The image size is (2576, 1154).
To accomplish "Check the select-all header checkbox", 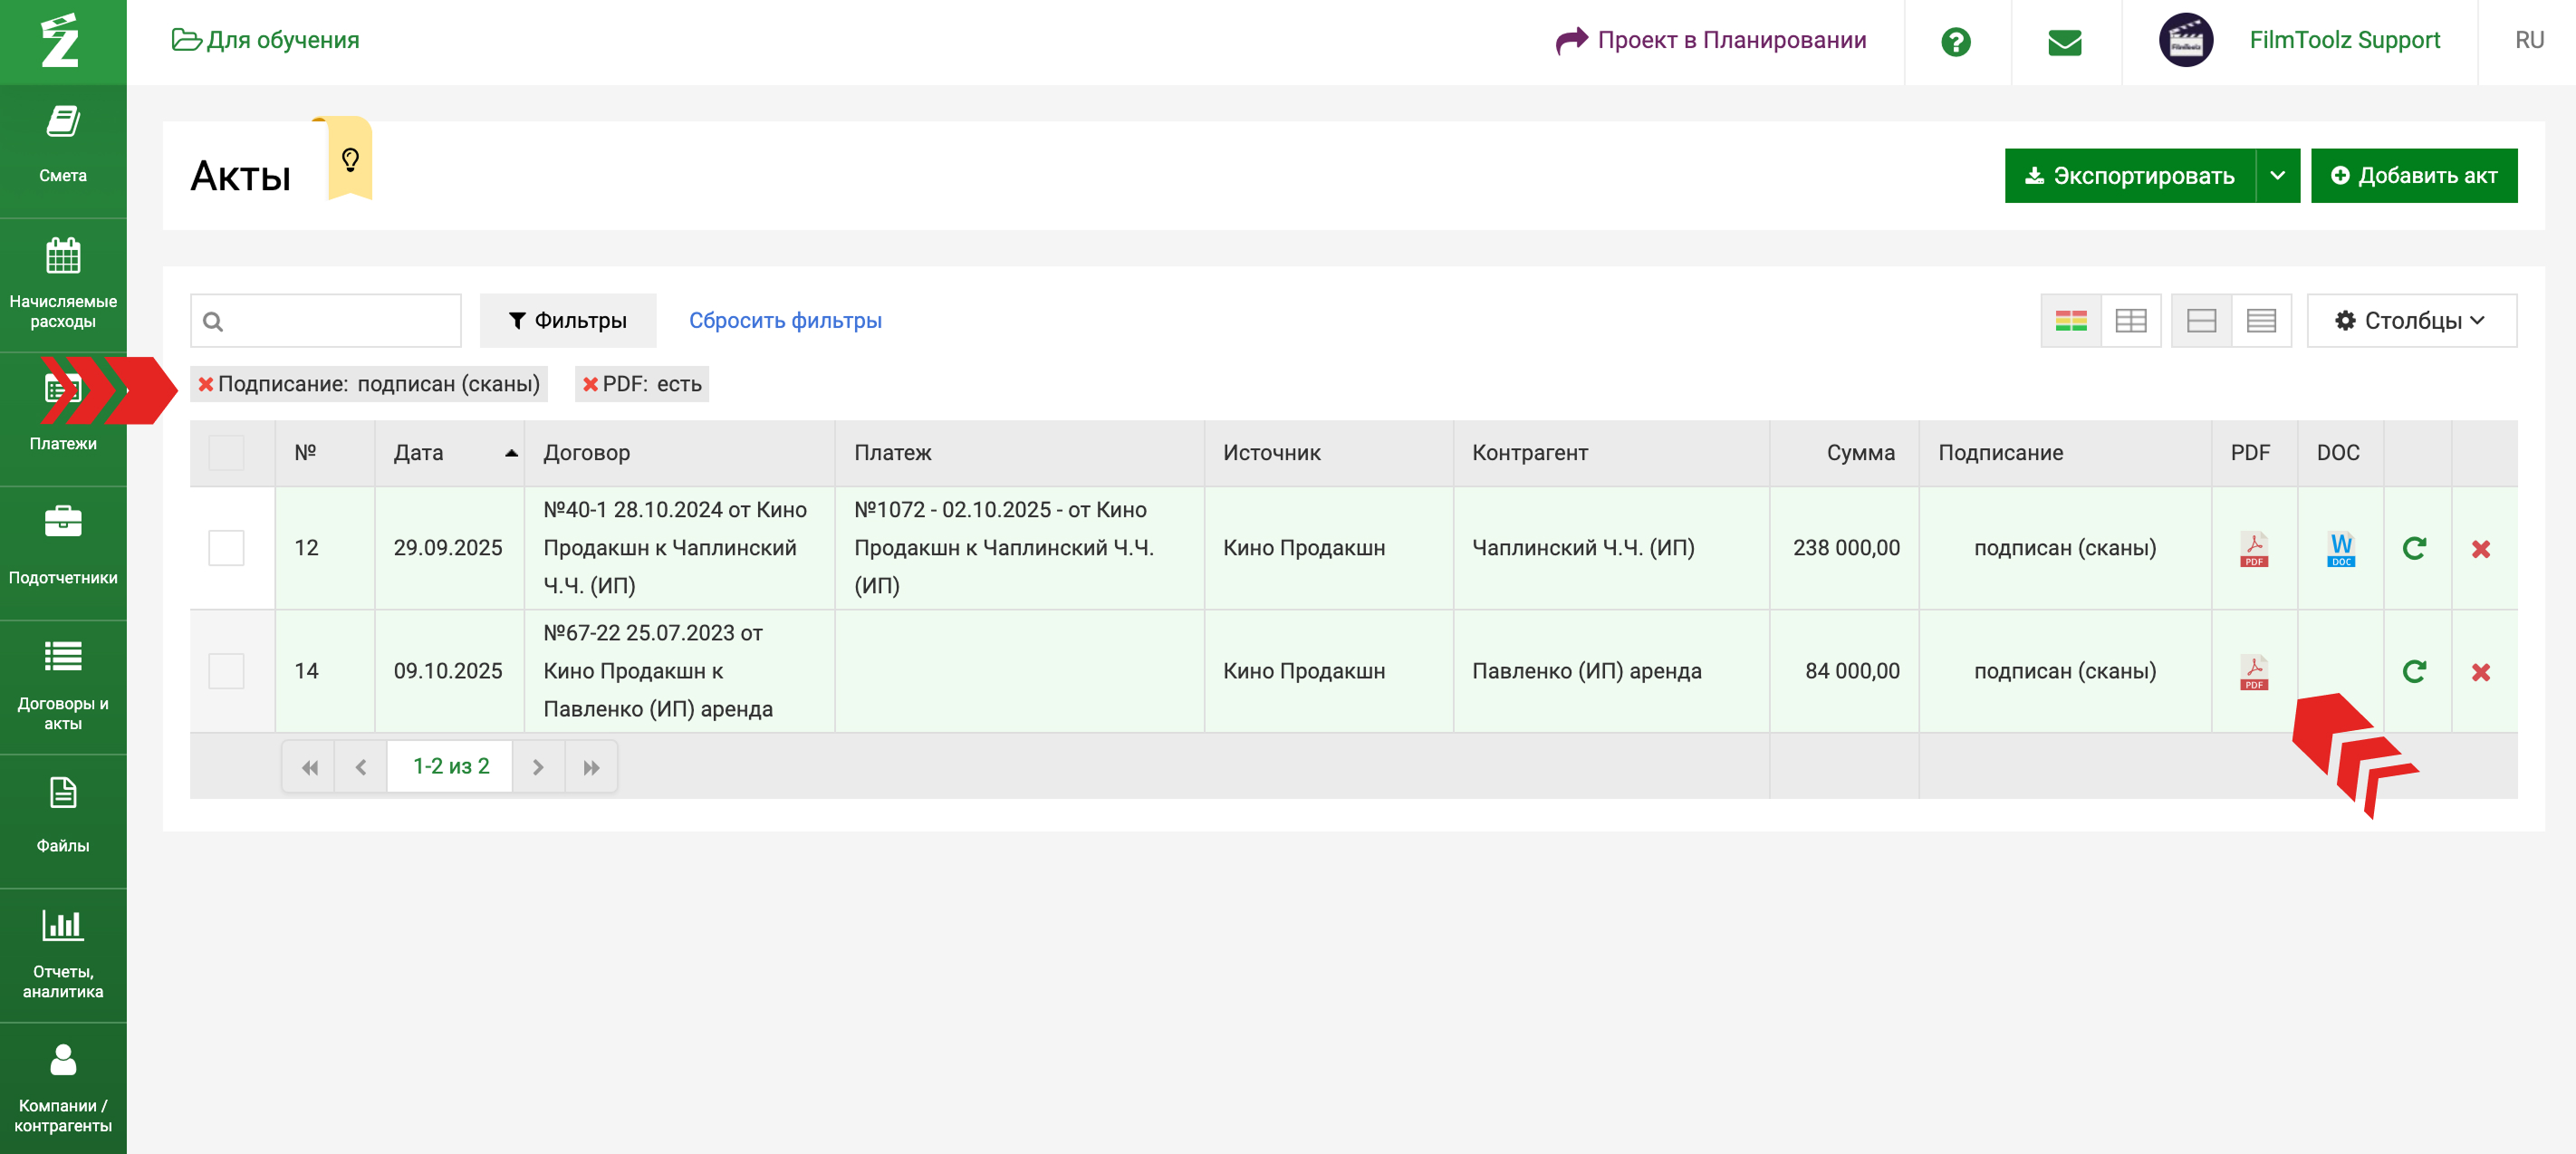I will pos(226,453).
